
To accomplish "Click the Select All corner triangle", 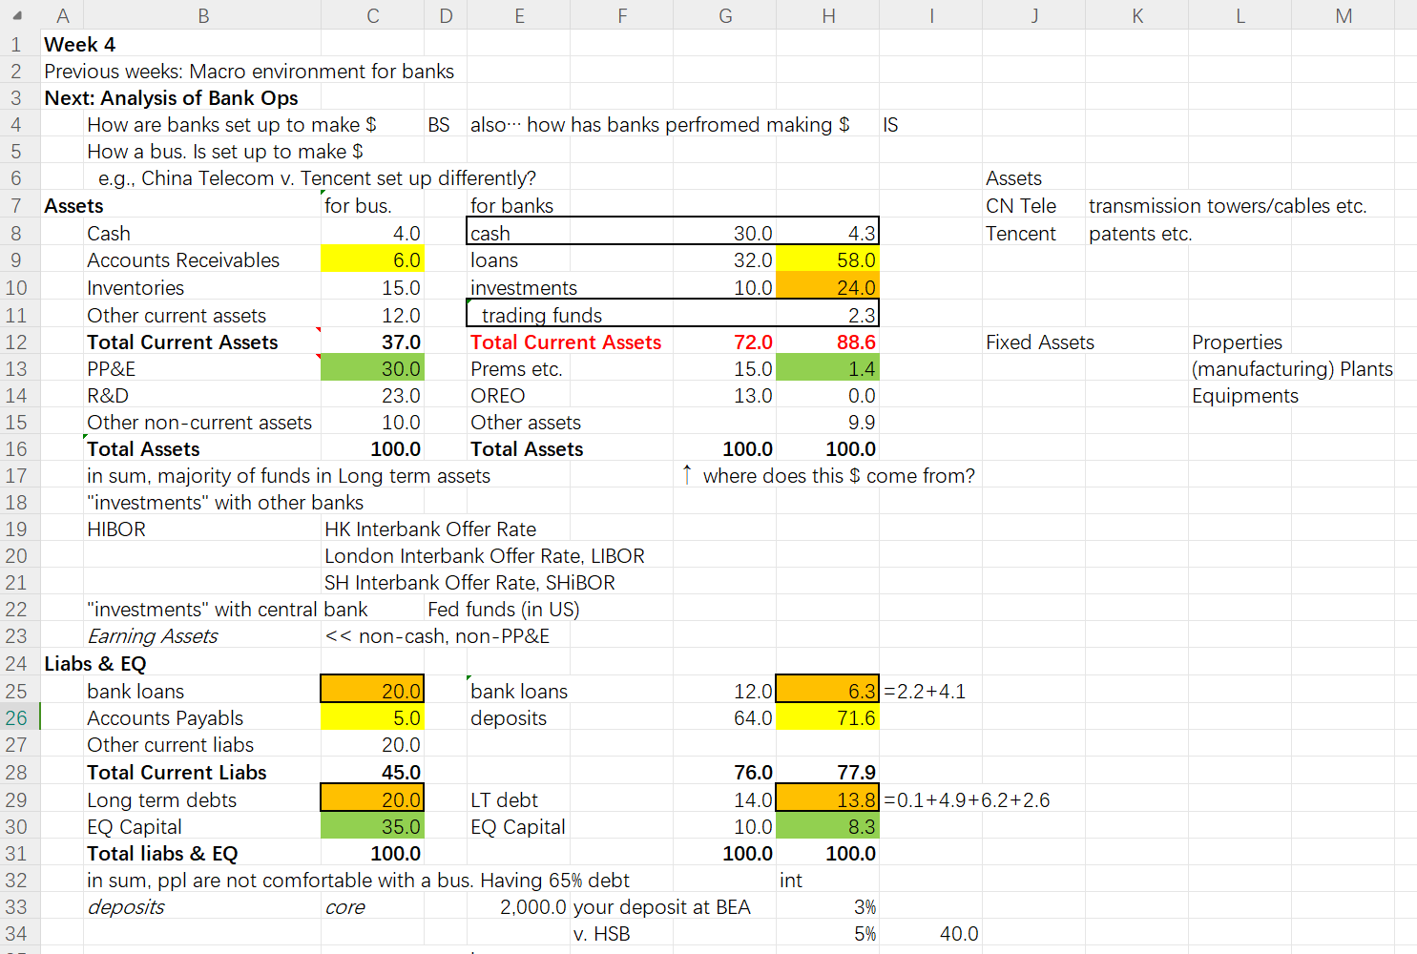I will (19, 15).
